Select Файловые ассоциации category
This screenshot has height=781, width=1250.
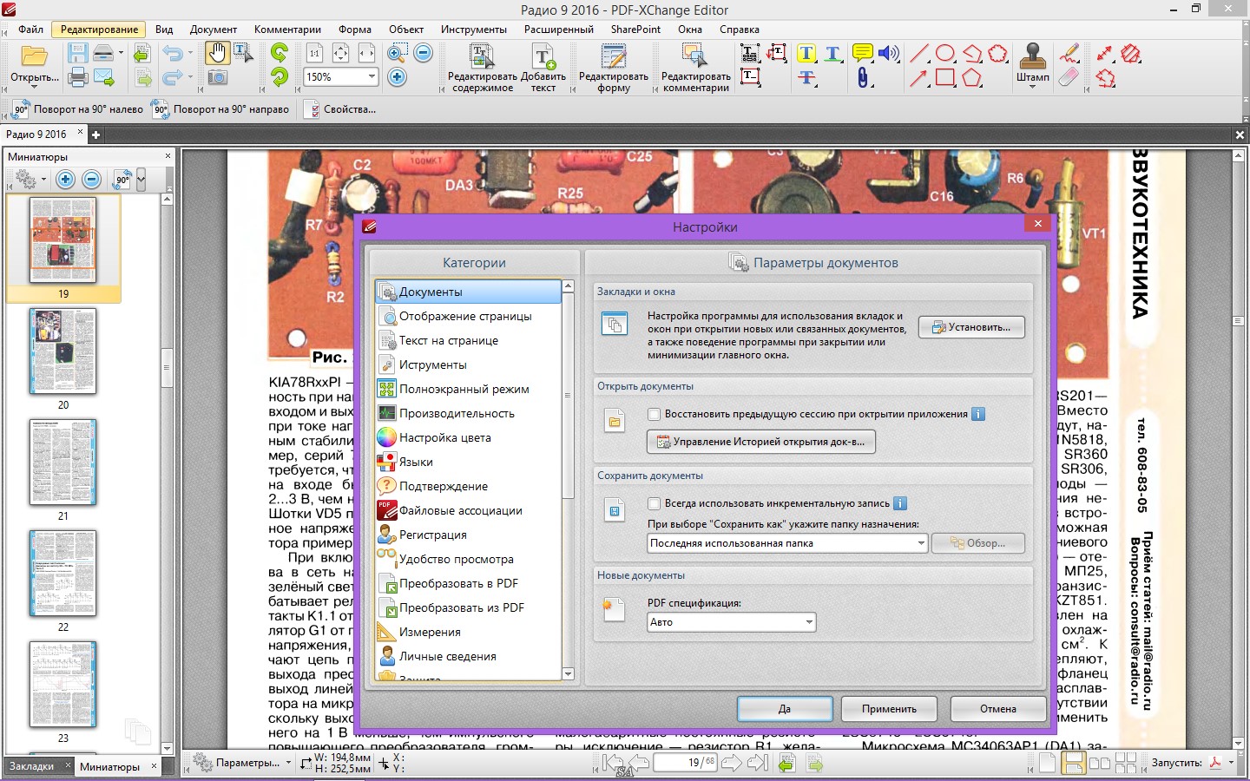coord(469,511)
